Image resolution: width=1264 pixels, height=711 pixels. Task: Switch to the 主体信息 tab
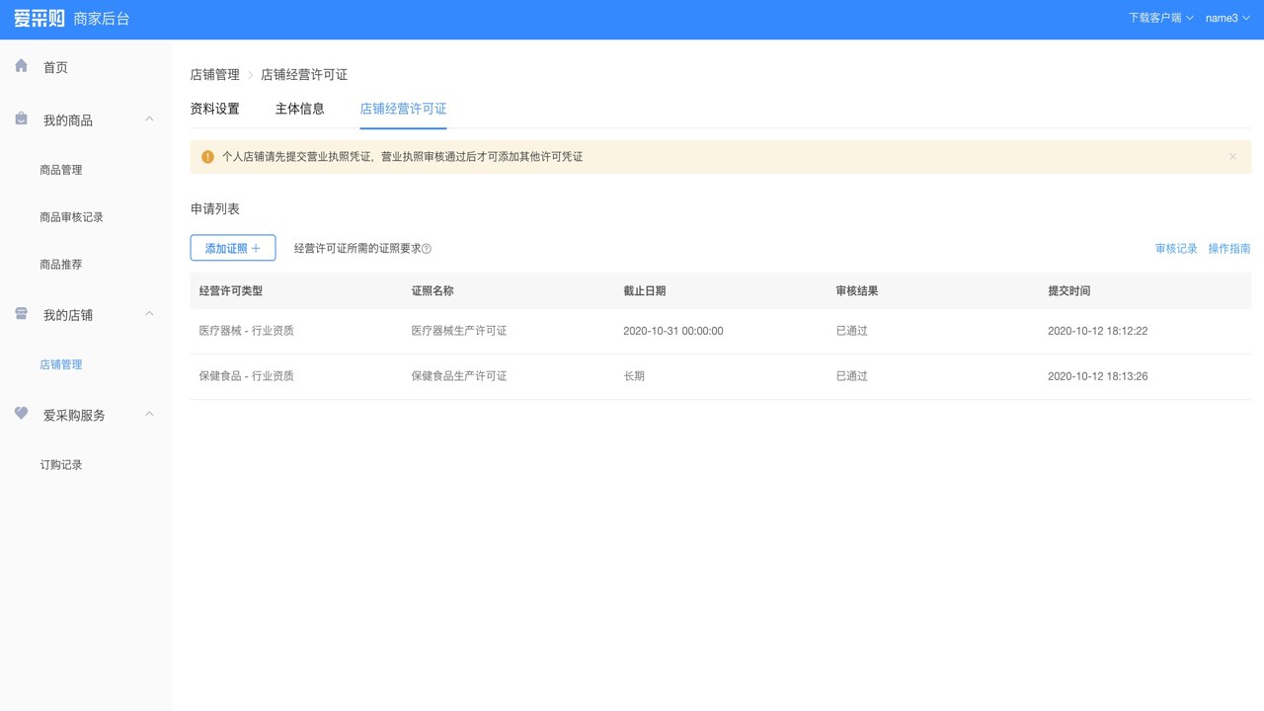coord(300,109)
